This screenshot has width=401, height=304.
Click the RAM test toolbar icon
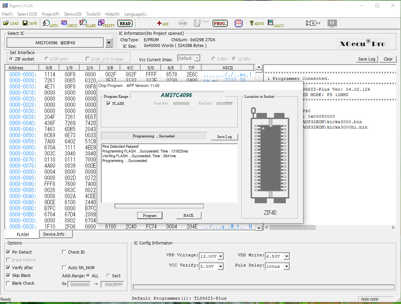coord(183,23)
